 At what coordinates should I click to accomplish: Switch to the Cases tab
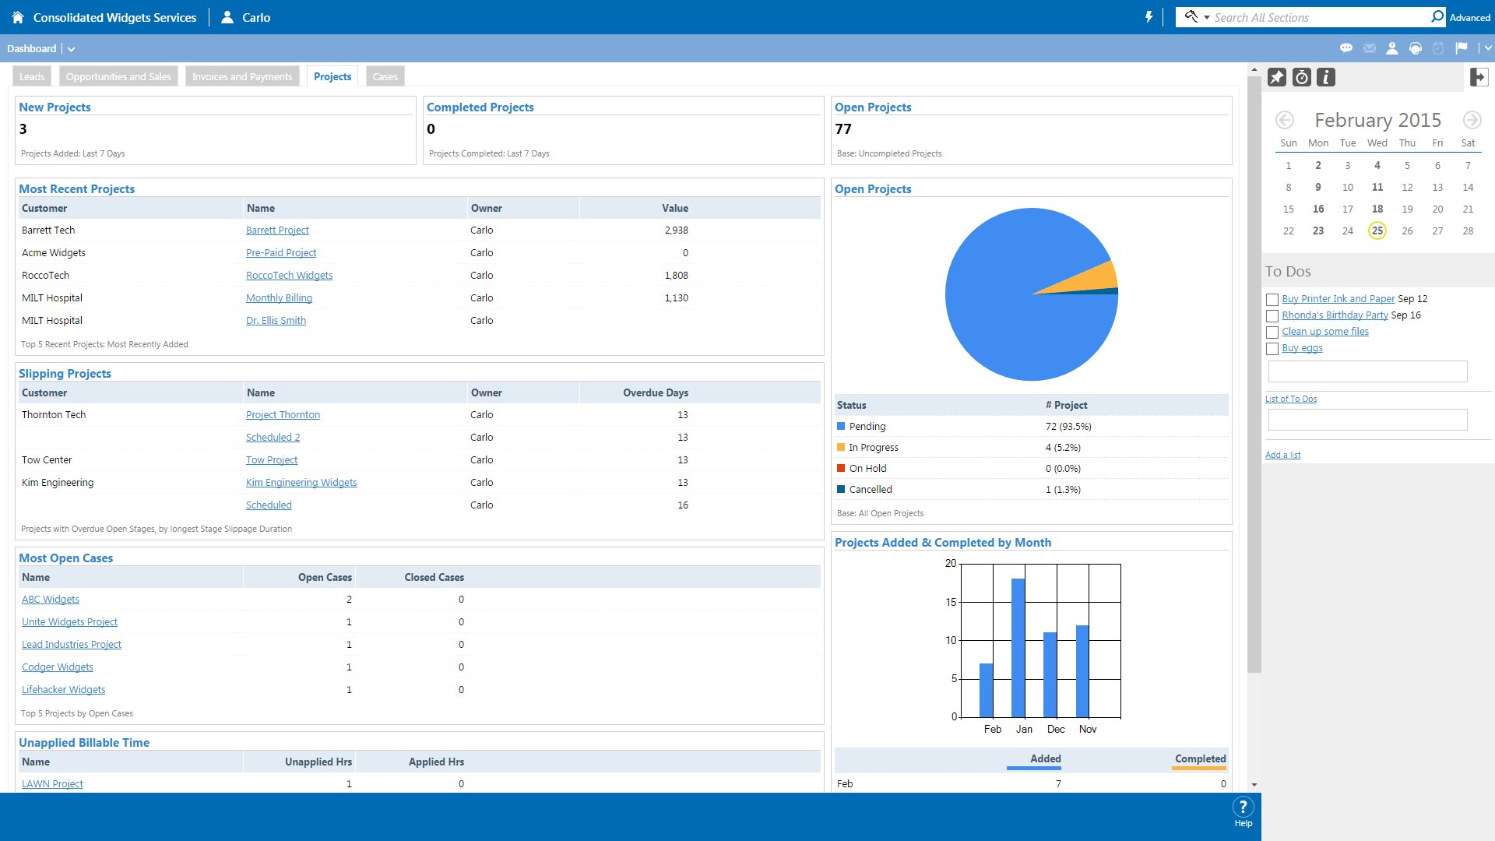(x=385, y=76)
